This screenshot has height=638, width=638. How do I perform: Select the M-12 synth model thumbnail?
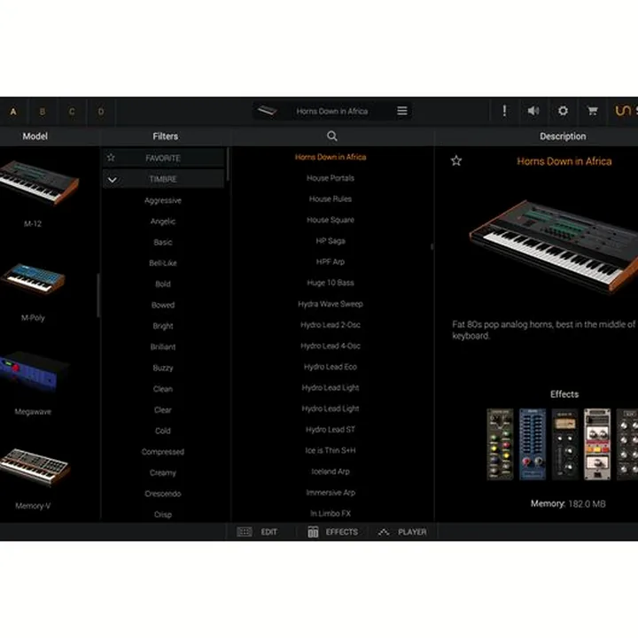pos(39,182)
